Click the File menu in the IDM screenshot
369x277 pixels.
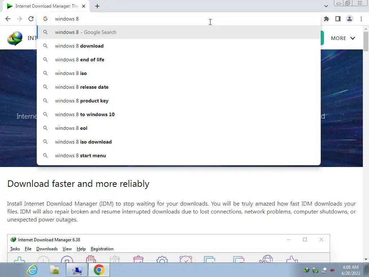pos(28,249)
